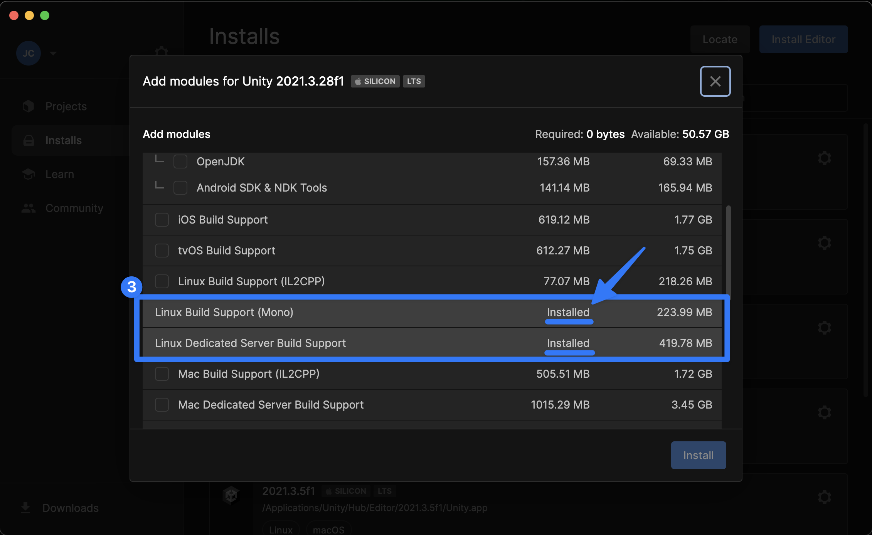Open the Learn section in sidebar
The image size is (872, 535).
[60, 174]
